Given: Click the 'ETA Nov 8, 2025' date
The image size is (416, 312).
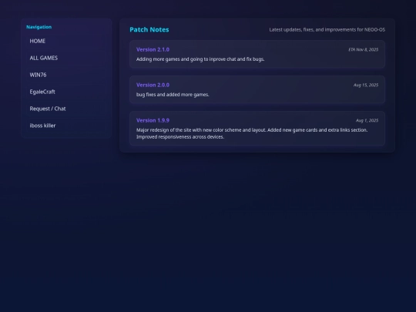Looking at the screenshot, I should coord(363,49).
